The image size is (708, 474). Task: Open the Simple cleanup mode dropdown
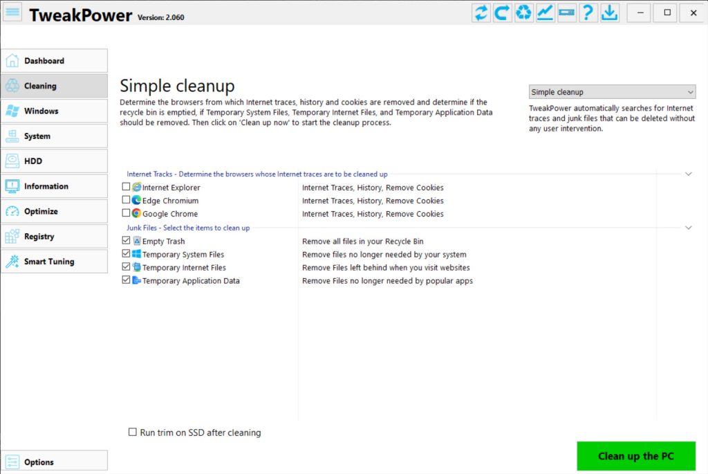(612, 92)
